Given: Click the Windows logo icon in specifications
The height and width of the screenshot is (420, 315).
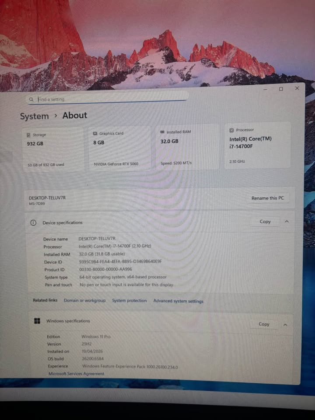Looking at the screenshot, I should (37, 321).
